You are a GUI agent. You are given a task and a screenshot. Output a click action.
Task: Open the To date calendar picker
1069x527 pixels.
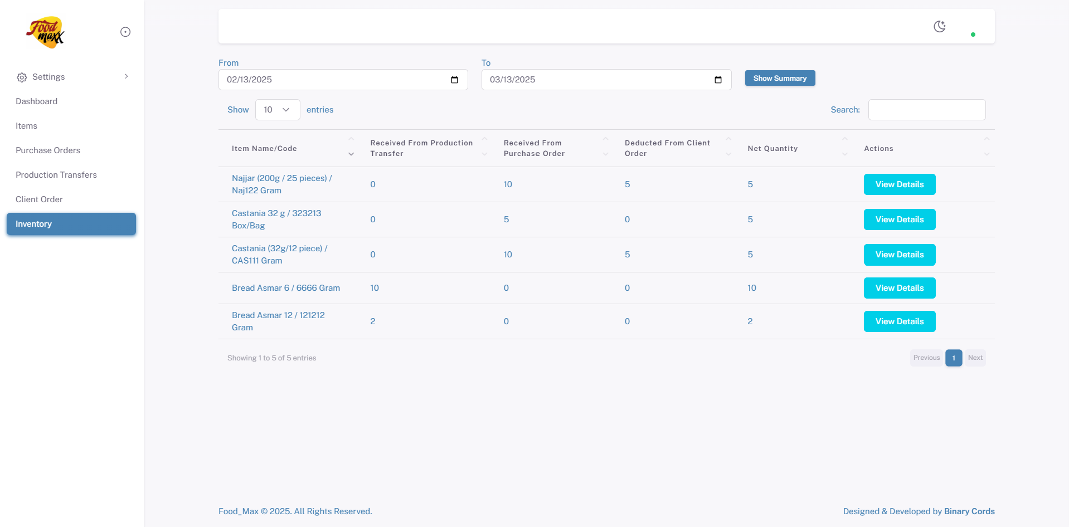click(718, 80)
